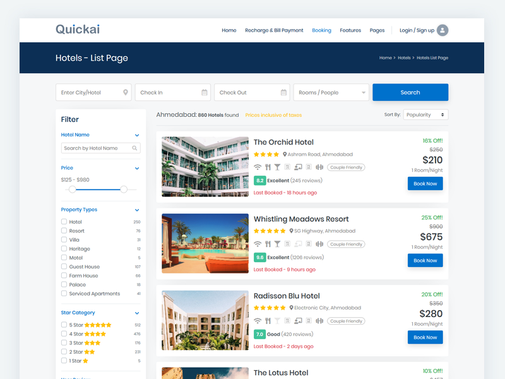Click Whistling Meadows Resort gym icon

319,244
